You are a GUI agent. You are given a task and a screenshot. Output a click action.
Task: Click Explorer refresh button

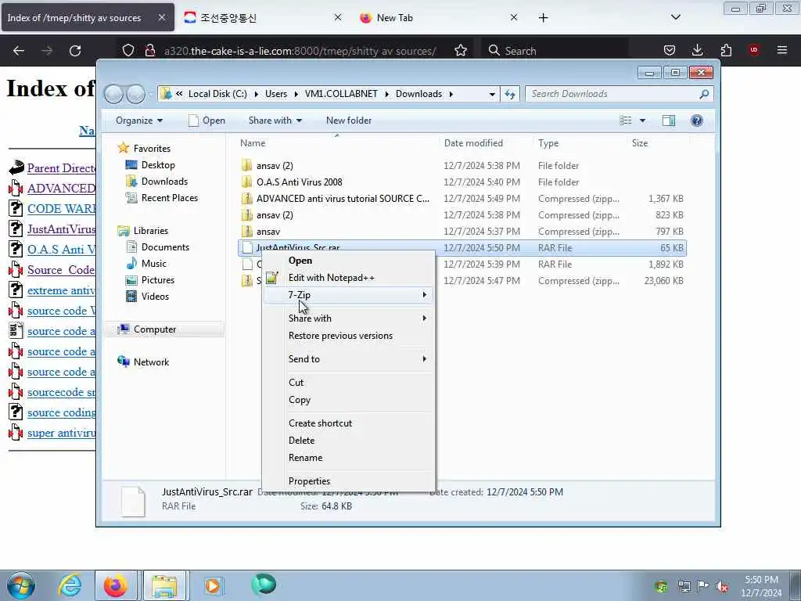(510, 94)
